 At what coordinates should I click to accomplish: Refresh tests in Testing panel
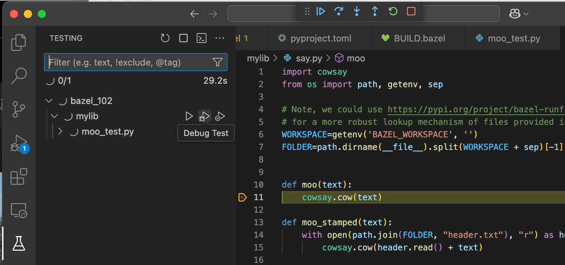pos(165,38)
